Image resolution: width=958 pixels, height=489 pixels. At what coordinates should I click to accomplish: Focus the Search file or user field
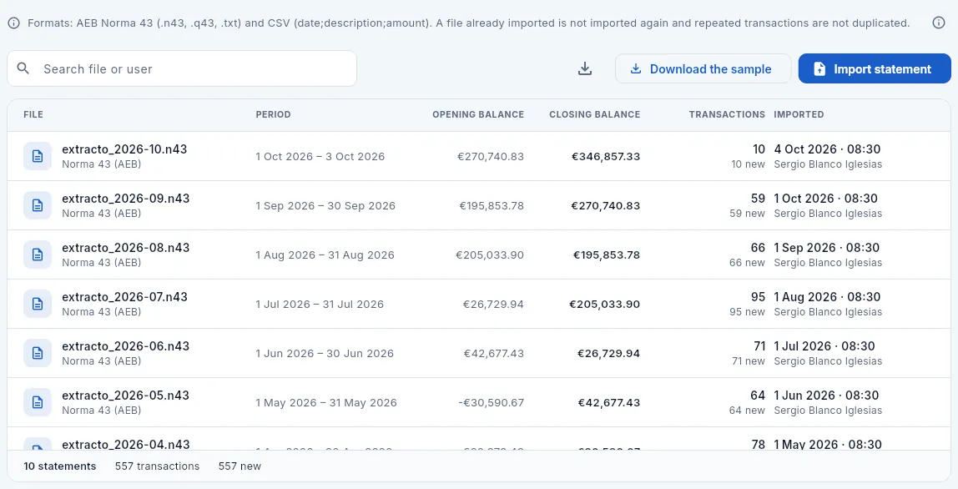[x=181, y=68]
